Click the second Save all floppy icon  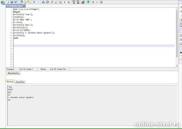[x=16, y=2]
